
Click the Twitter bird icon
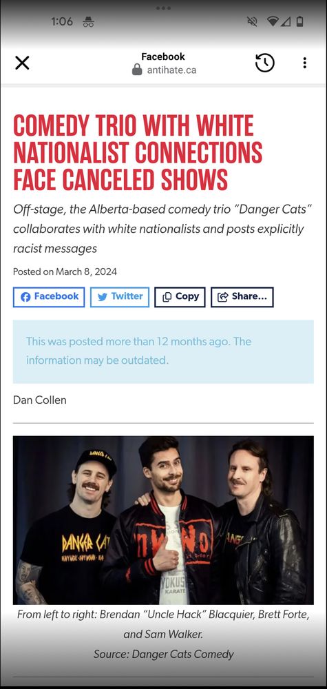(x=103, y=297)
